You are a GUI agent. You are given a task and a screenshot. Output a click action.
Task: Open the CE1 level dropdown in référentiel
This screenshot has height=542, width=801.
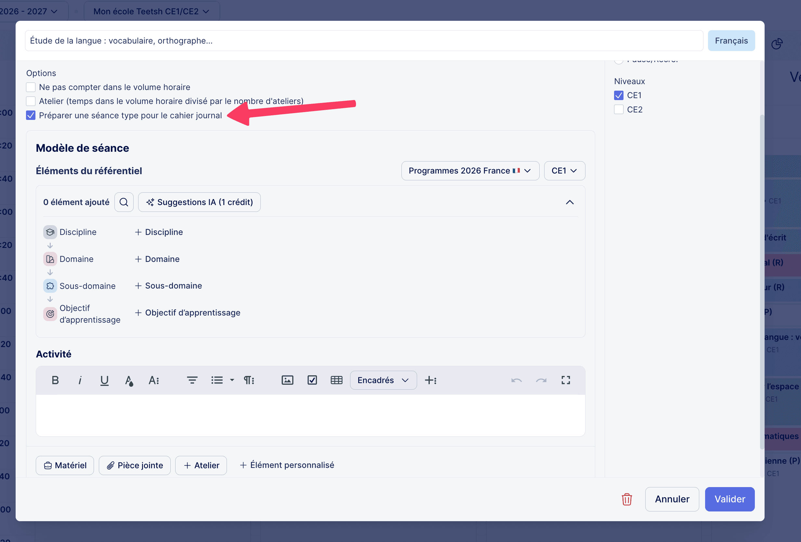[564, 171]
